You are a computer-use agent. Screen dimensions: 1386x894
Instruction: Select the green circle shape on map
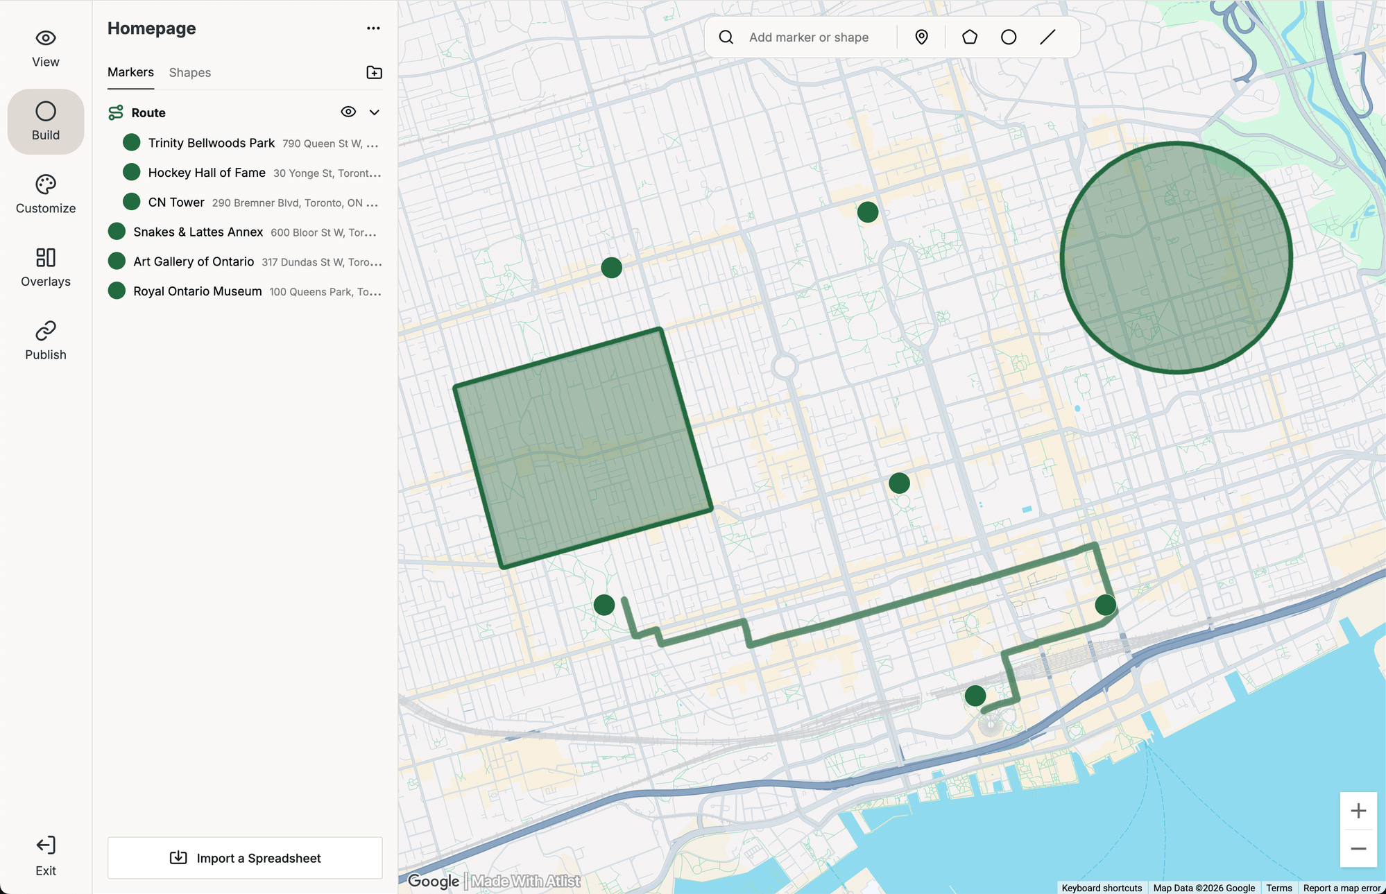point(1176,257)
